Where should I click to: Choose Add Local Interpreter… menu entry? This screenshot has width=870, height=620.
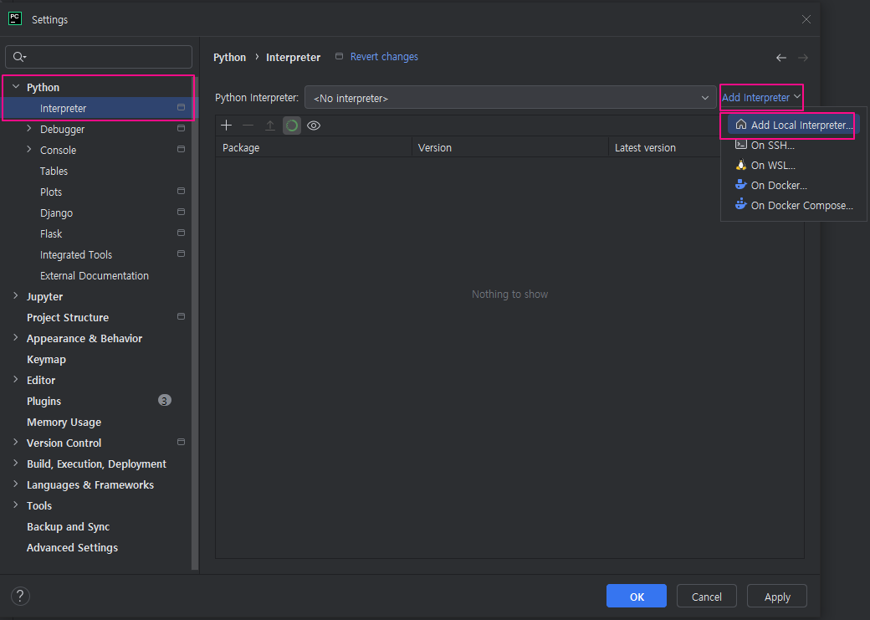coord(793,125)
